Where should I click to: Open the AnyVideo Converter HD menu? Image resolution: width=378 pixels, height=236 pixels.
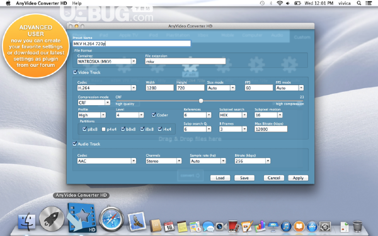41,3
